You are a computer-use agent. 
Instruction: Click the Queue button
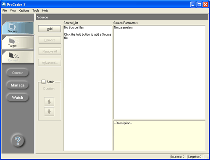(x=18, y=73)
